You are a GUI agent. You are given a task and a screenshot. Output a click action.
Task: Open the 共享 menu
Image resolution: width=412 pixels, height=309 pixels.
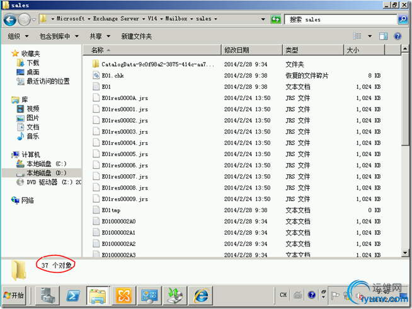(x=100, y=37)
